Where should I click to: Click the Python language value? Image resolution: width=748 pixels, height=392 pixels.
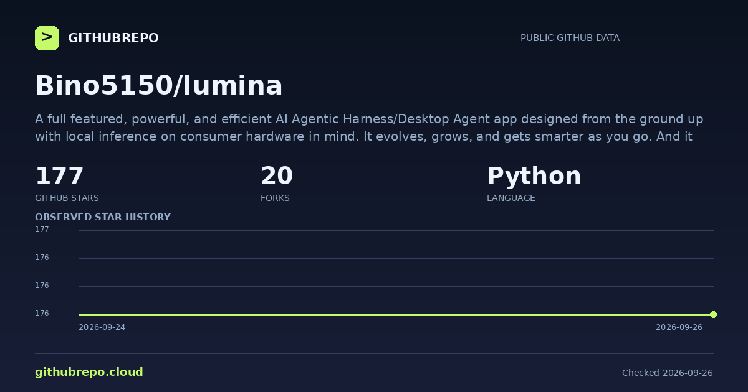(x=534, y=176)
